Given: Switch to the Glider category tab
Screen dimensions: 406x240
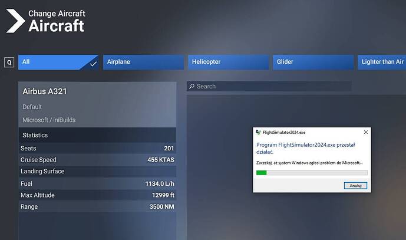Looking at the screenshot, I should (x=313, y=62).
